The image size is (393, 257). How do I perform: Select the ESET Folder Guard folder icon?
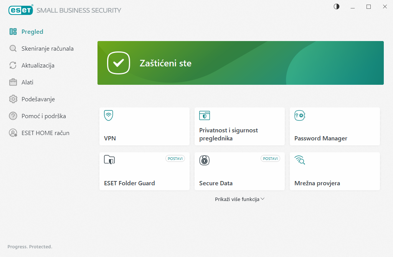click(109, 160)
